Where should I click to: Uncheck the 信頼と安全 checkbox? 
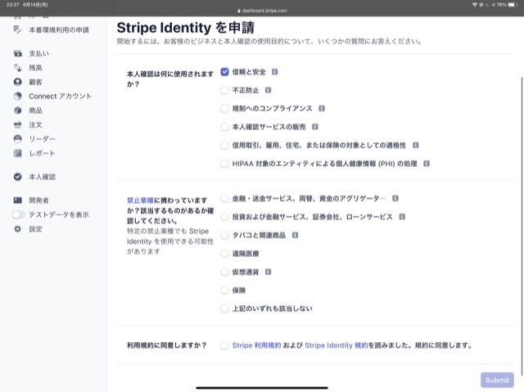point(224,72)
